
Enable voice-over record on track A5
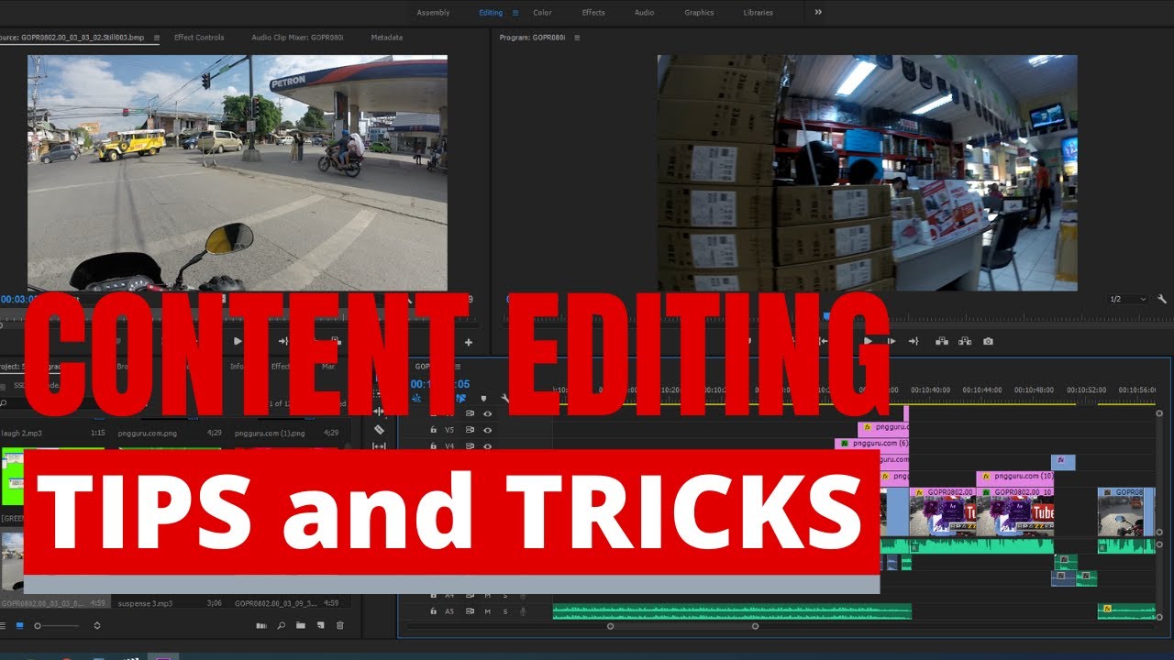coord(523,611)
